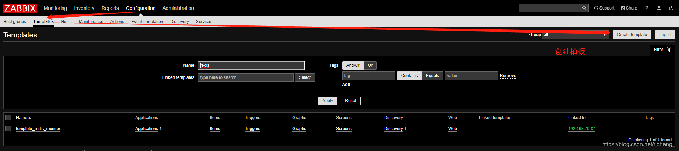Go to Event correlation submenu

(147, 22)
